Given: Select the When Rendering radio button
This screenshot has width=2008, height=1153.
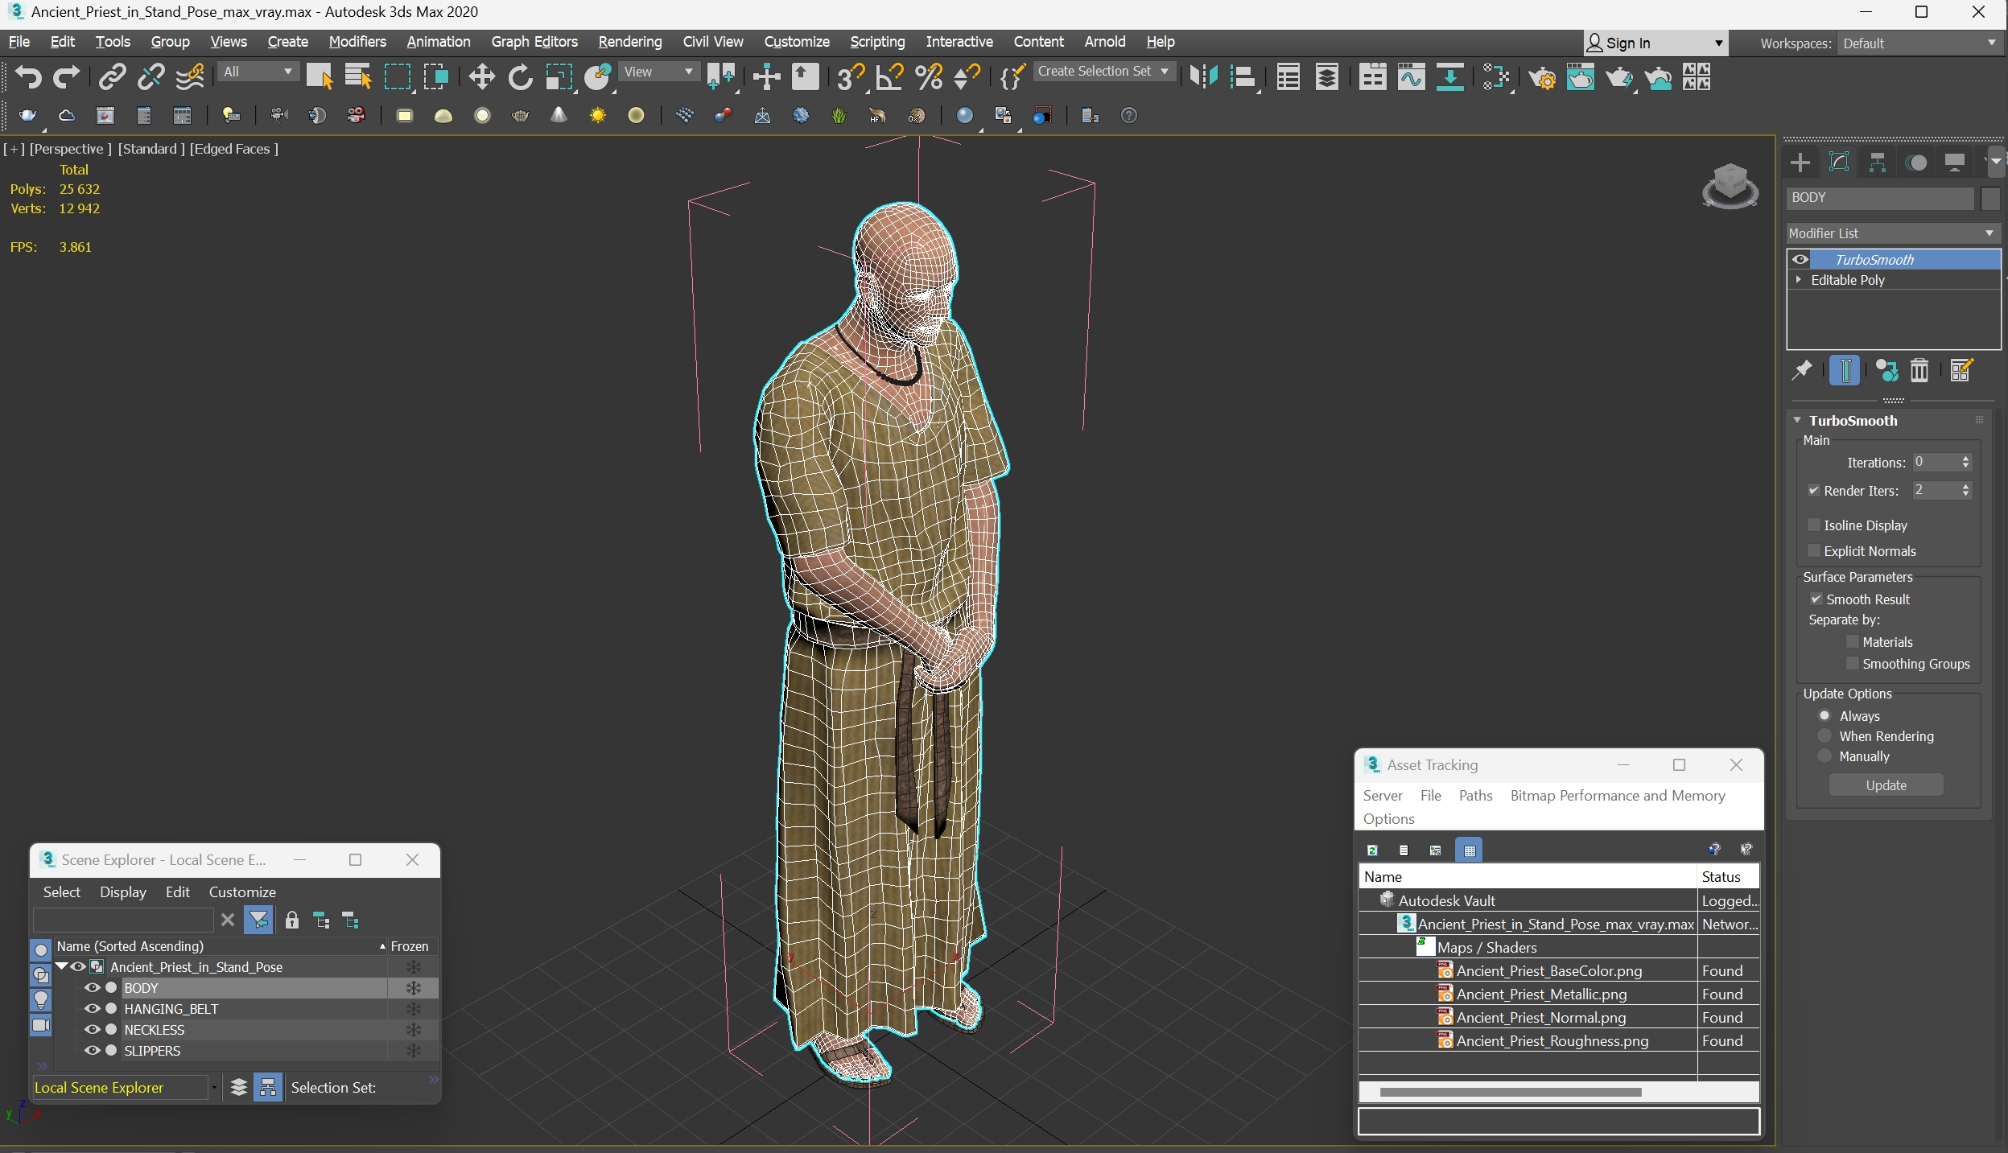Looking at the screenshot, I should tap(1825, 735).
